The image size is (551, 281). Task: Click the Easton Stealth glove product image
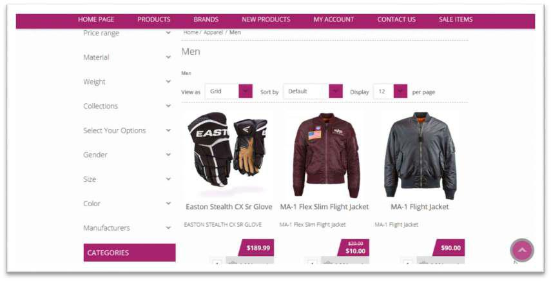coord(227,150)
